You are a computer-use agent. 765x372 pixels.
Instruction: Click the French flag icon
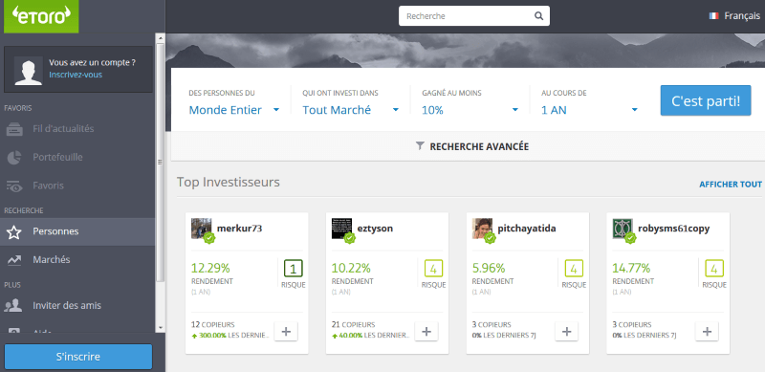click(713, 16)
